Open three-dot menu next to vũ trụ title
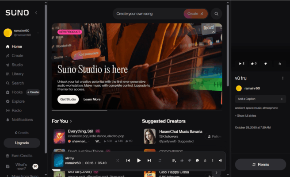 click(283, 78)
